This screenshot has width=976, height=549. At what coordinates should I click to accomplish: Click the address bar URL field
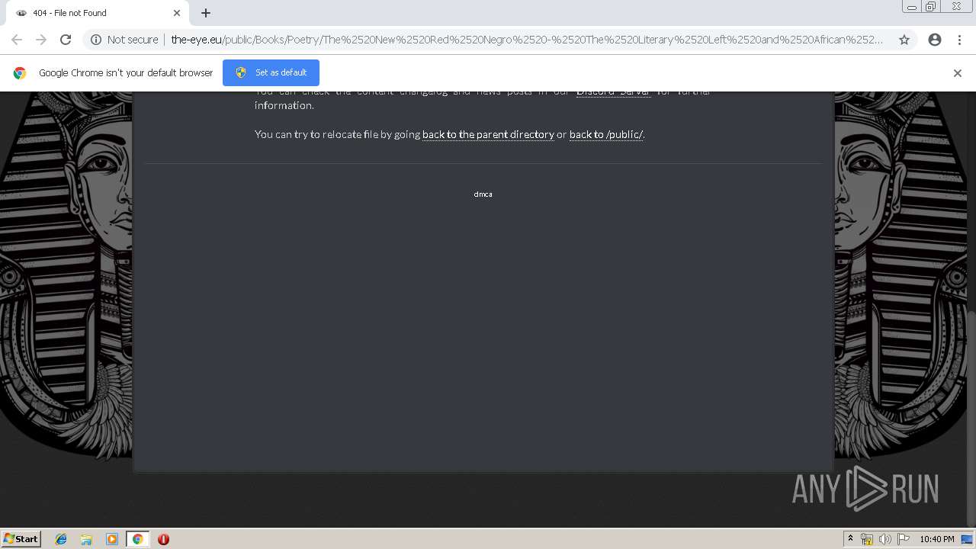coord(526,40)
